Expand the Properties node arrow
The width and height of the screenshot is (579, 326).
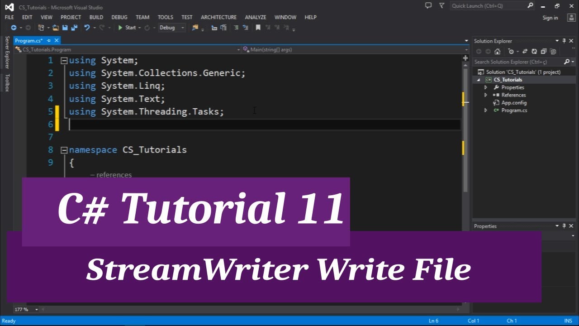[486, 87]
